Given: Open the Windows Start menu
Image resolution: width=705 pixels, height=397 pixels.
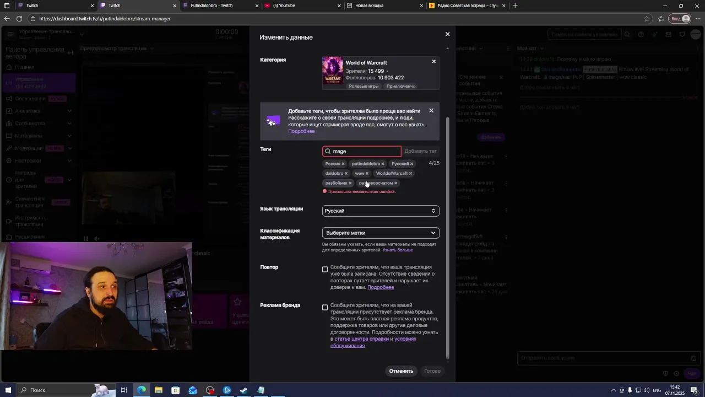Looking at the screenshot, I should [8, 390].
